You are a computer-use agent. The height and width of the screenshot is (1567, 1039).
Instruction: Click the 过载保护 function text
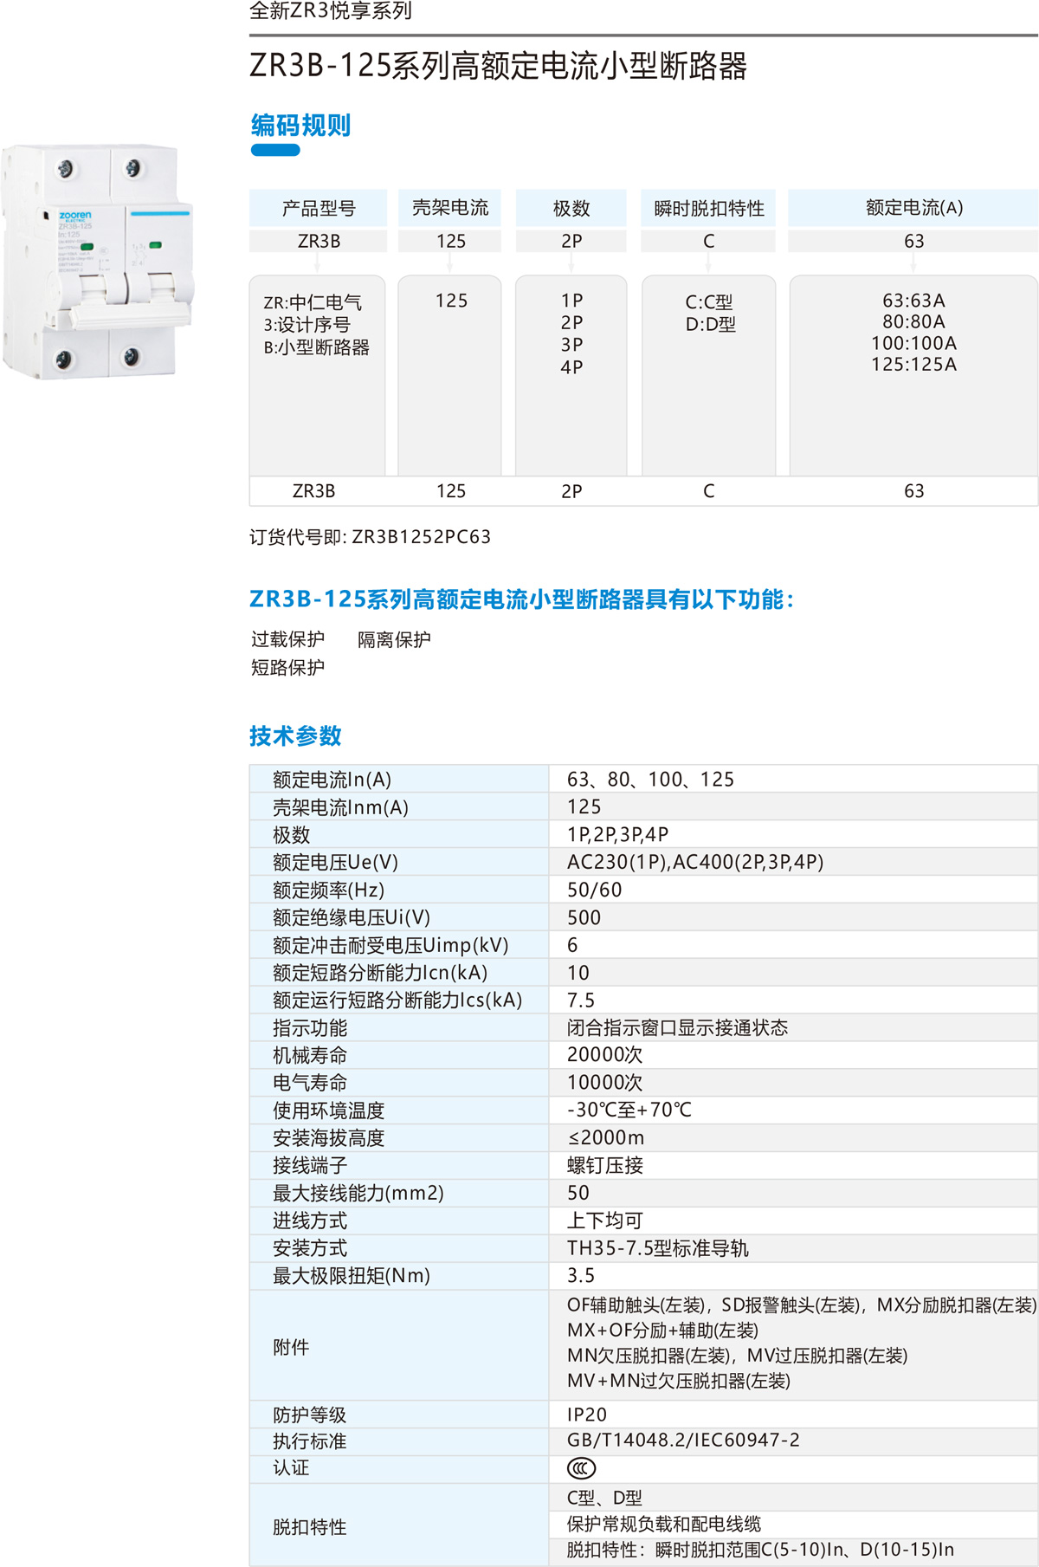coord(287,639)
